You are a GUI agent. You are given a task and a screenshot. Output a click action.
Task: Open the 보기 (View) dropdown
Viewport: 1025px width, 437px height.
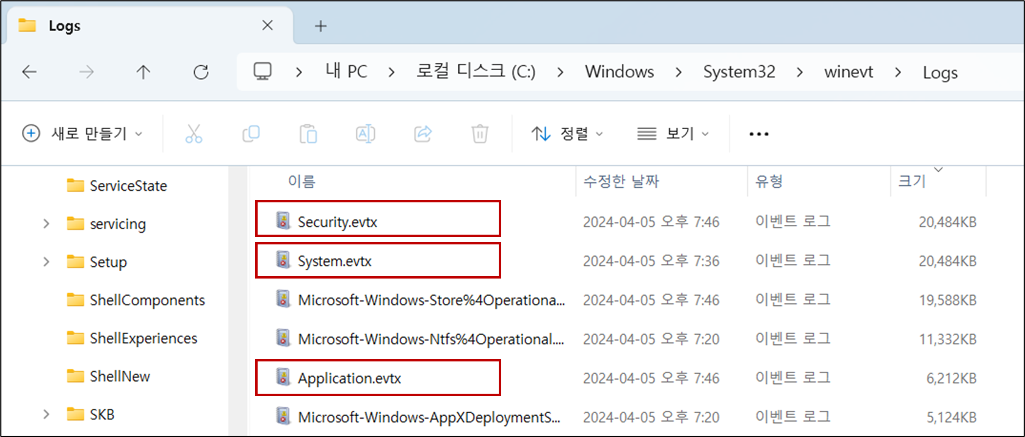pos(673,133)
